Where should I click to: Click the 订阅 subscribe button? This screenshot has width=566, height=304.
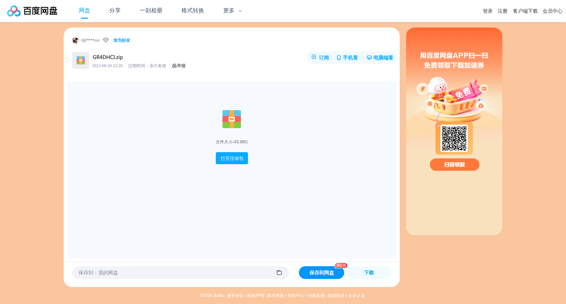320,58
